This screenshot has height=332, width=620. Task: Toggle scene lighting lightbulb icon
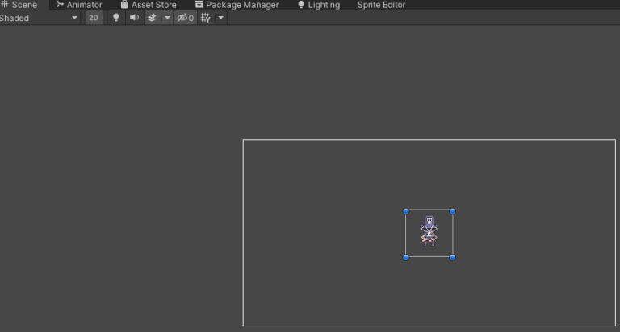[116, 18]
